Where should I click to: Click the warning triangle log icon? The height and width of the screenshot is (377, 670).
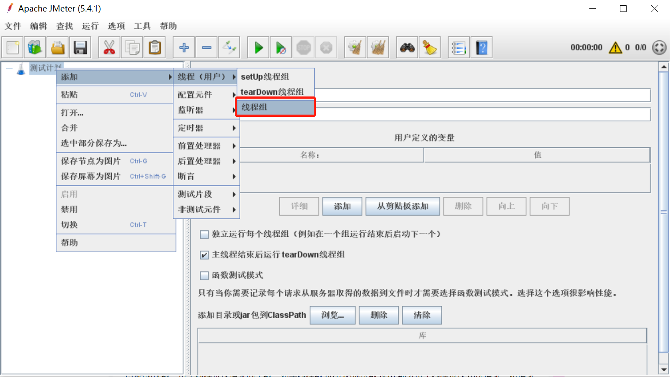click(615, 47)
